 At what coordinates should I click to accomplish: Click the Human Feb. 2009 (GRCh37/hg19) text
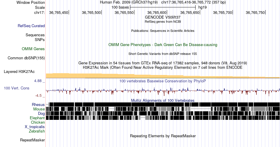coord(129,2)
